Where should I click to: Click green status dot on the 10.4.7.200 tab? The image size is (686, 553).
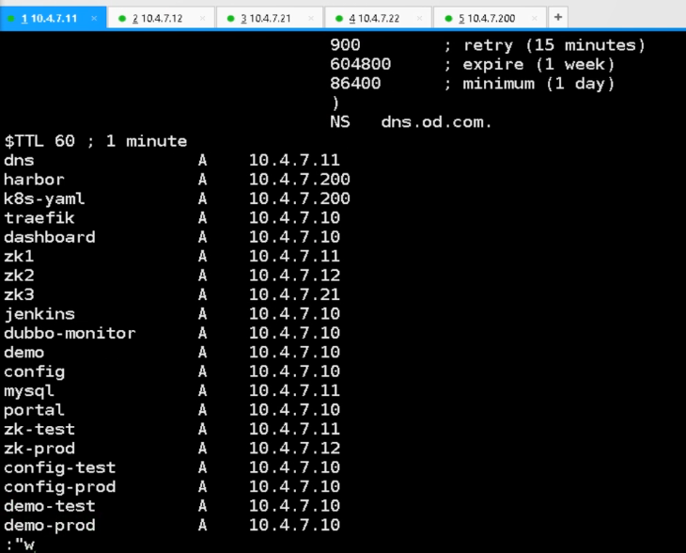[448, 18]
